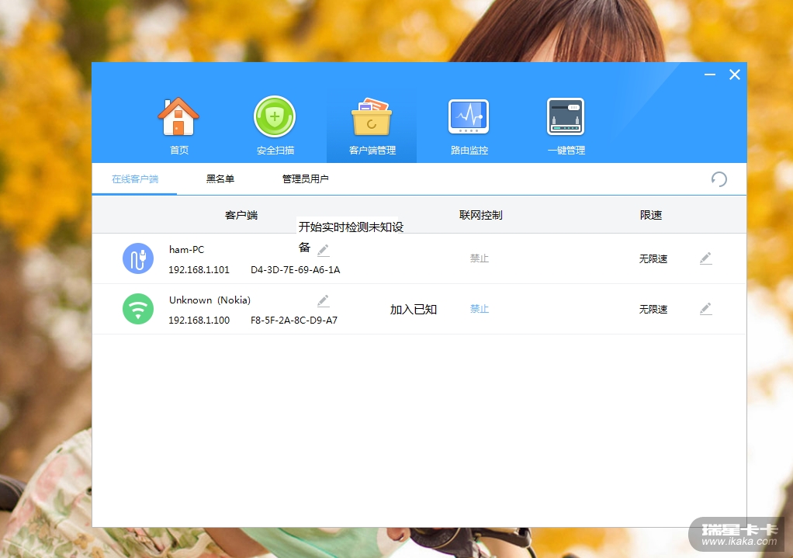Image resolution: width=793 pixels, height=558 pixels.
Task: Edit speed limit for Unknown (Nokia)
Action: click(705, 309)
